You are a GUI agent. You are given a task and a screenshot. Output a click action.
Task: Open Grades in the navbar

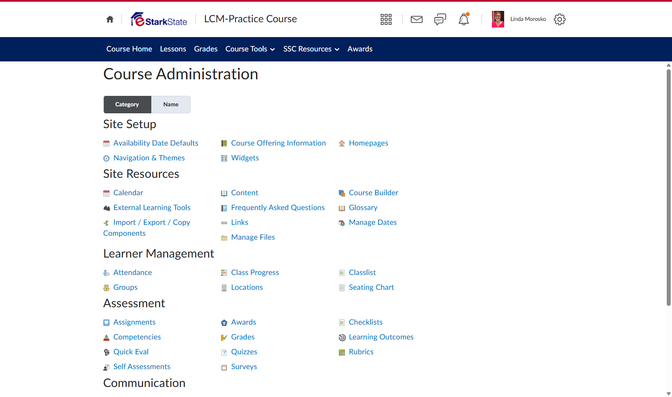point(206,49)
